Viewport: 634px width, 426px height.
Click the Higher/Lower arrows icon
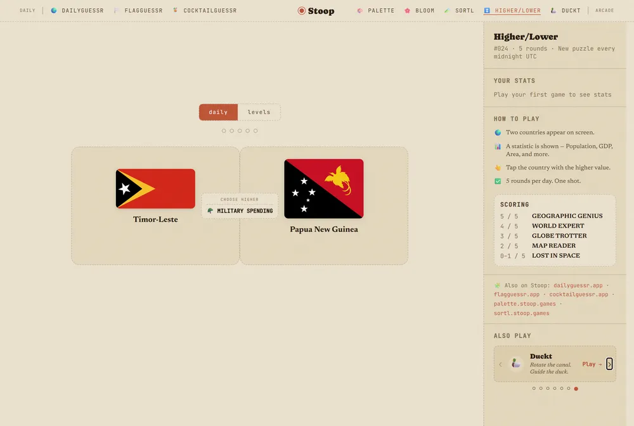(487, 11)
